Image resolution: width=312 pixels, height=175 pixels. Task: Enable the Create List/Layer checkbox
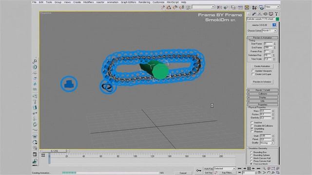coord(253,74)
